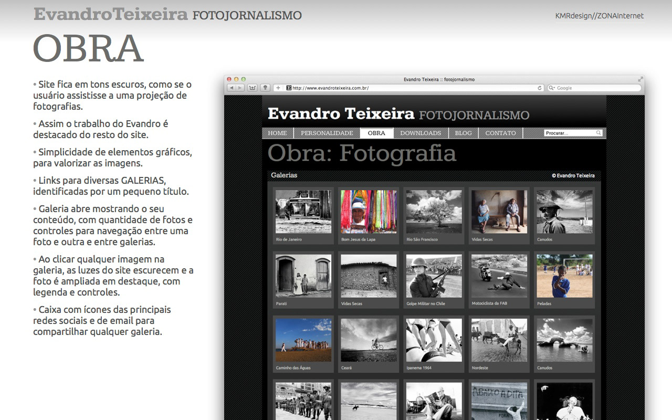Reload the page with the refresh icon
This screenshot has width=672, height=420.
click(x=540, y=88)
